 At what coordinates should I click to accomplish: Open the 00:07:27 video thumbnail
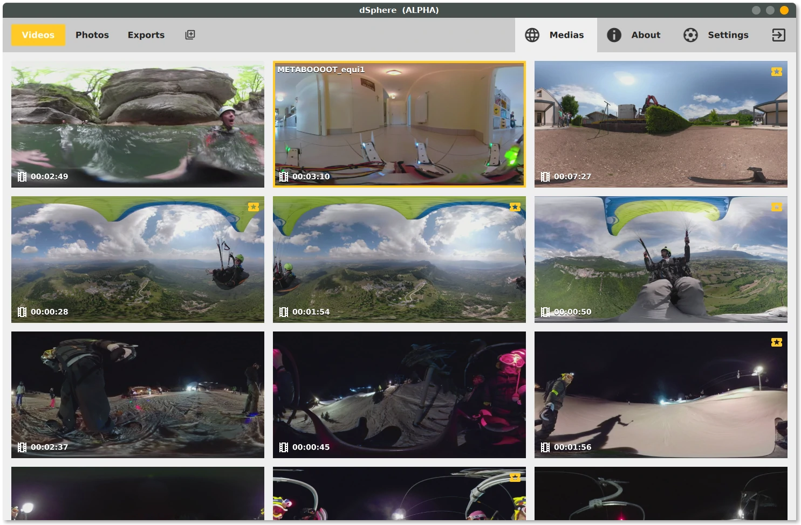(661, 124)
